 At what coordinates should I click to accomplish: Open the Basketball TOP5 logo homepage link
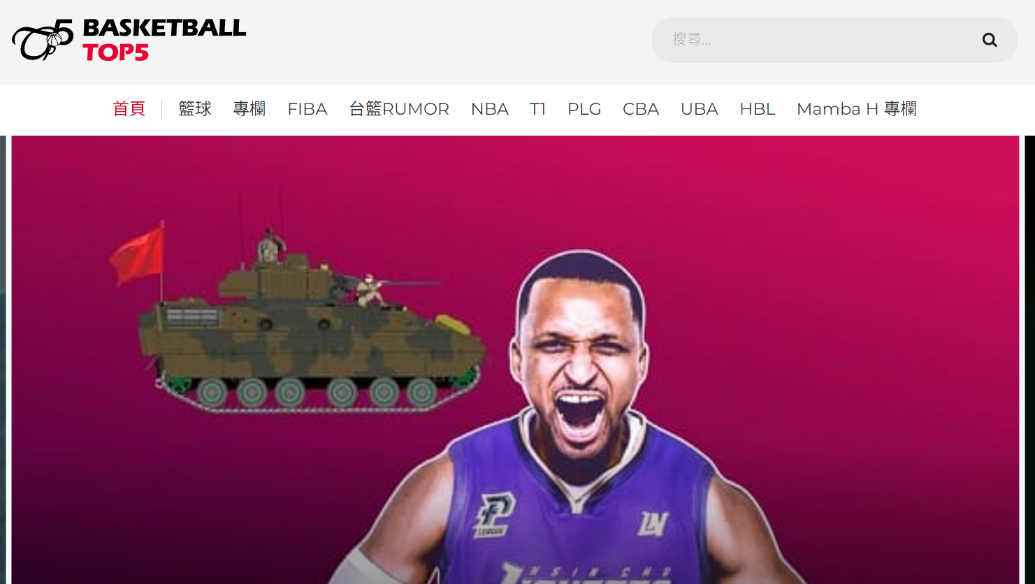click(x=129, y=40)
